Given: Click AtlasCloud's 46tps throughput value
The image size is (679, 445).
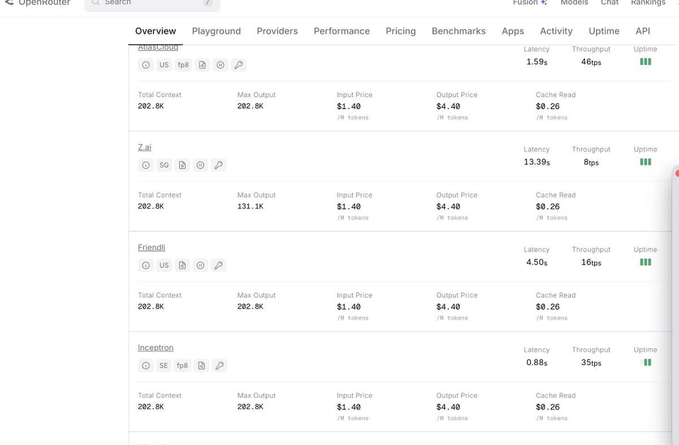Looking at the screenshot, I should [x=591, y=62].
